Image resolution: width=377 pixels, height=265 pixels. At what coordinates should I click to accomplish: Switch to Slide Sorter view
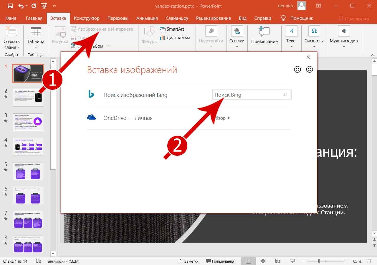coord(263,261)
